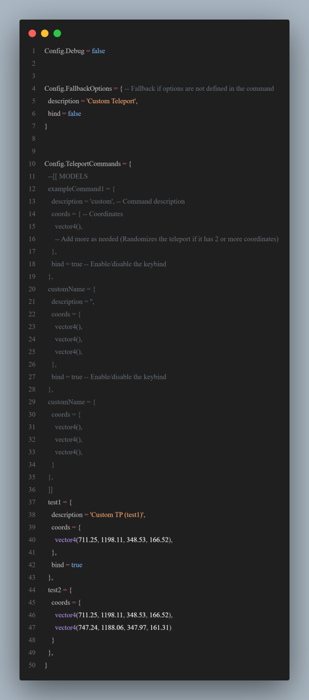Click the 'Custom TP (test1)' string
Screen dimensions: 309x700
tap(118, 515)
